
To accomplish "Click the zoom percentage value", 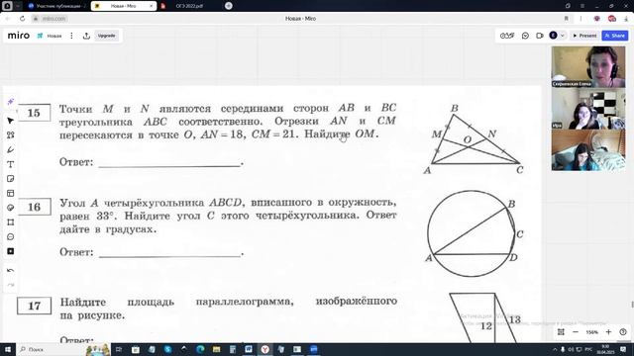I will (x=592, y=332).
